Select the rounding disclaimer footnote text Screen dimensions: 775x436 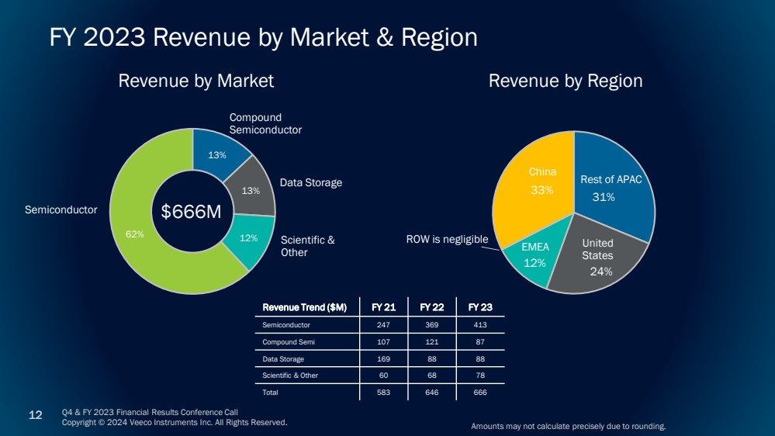pyautogui.click(x=568, y=427)
